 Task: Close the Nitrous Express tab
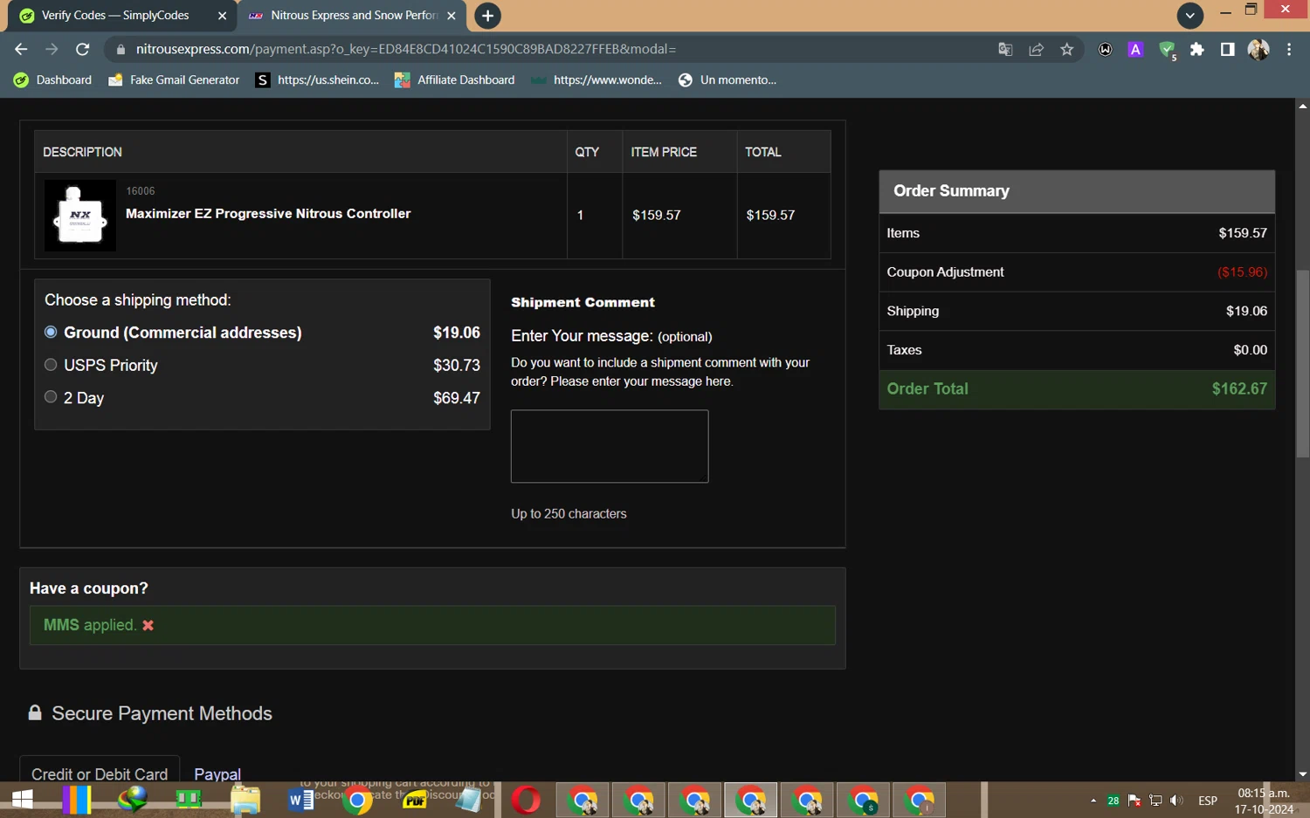(x=452, y=16)
